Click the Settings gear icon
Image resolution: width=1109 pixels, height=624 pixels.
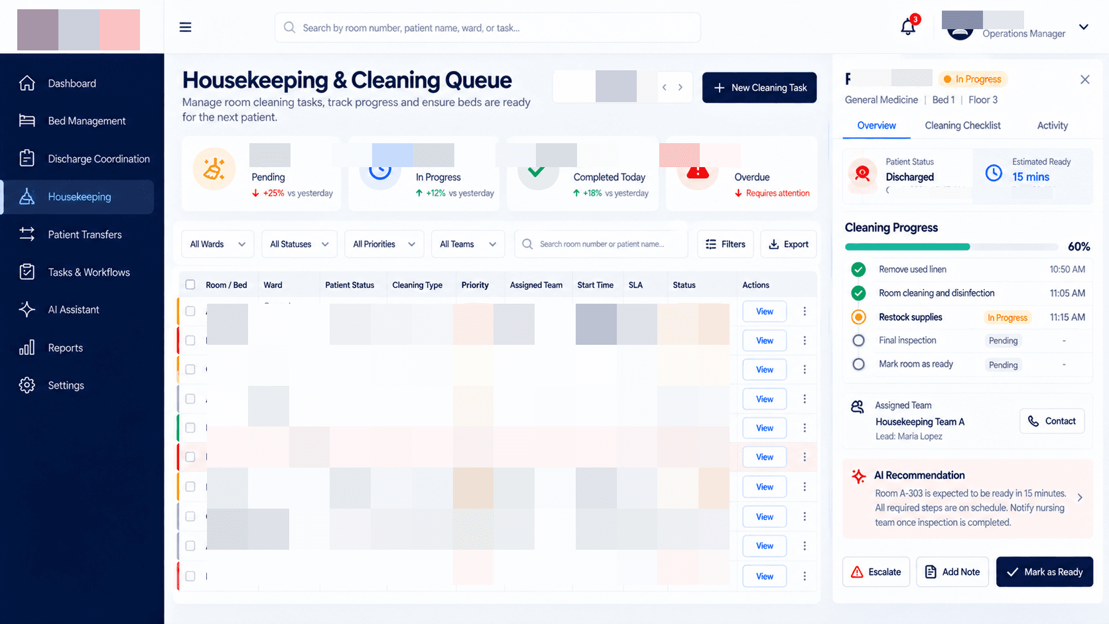pos(27,385)
